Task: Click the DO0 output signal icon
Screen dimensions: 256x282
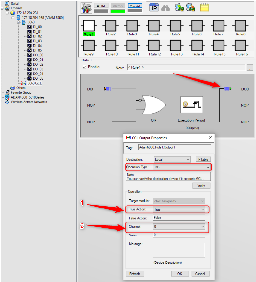Action: pos(228,89)
